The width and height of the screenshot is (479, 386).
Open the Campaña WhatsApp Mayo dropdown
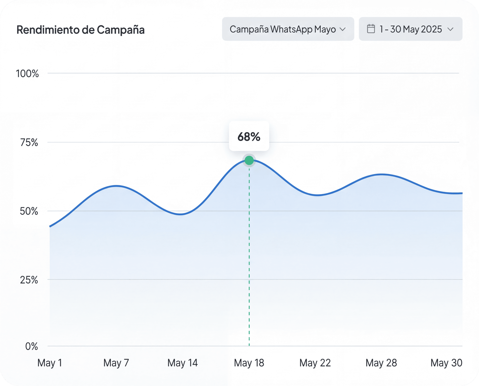pos(288,29)
